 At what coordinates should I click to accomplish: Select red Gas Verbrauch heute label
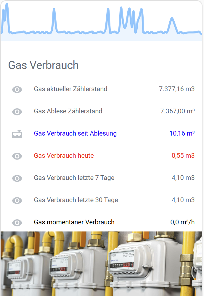[x=64, y=156]
